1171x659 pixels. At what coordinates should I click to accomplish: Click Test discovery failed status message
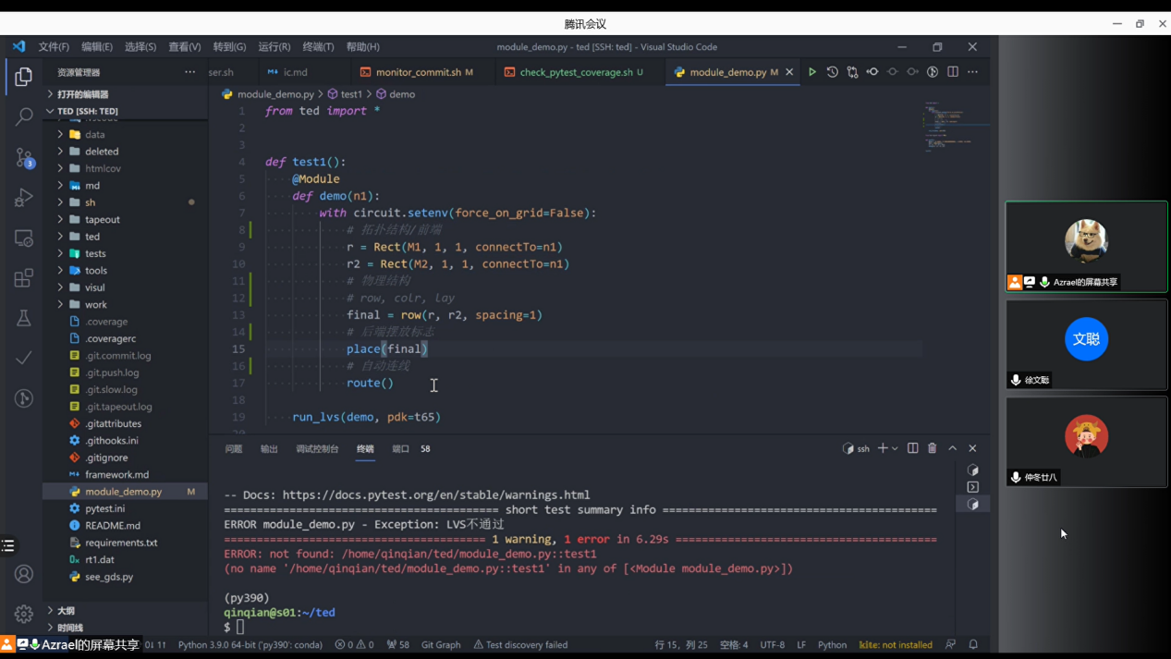[x=520, y=644]
